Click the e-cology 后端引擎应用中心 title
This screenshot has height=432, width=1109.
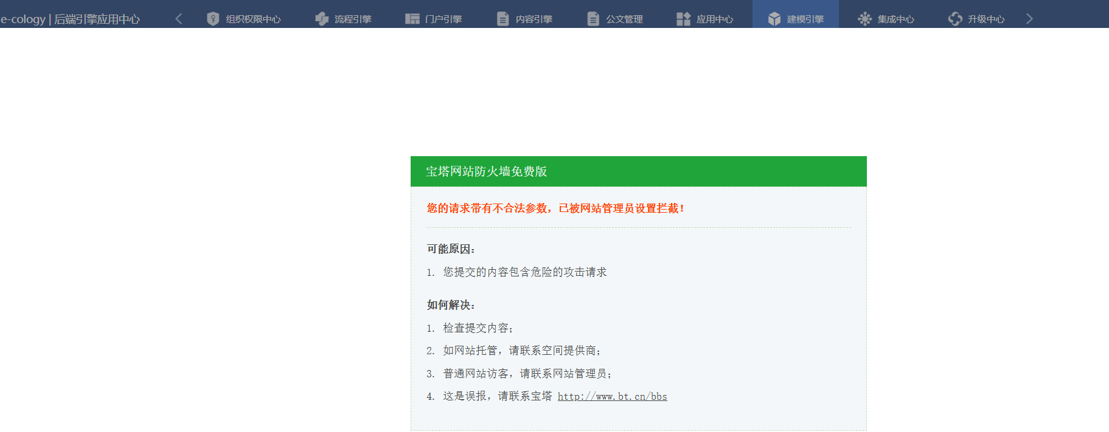pyautogui.click(x=71, y=19)
